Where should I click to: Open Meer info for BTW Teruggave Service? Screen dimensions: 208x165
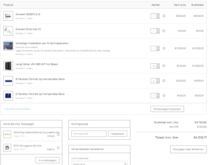tap(20, 149)
